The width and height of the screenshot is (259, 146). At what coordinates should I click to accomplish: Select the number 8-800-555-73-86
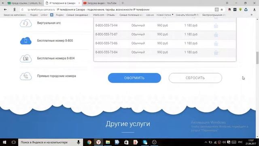point(106,43)
